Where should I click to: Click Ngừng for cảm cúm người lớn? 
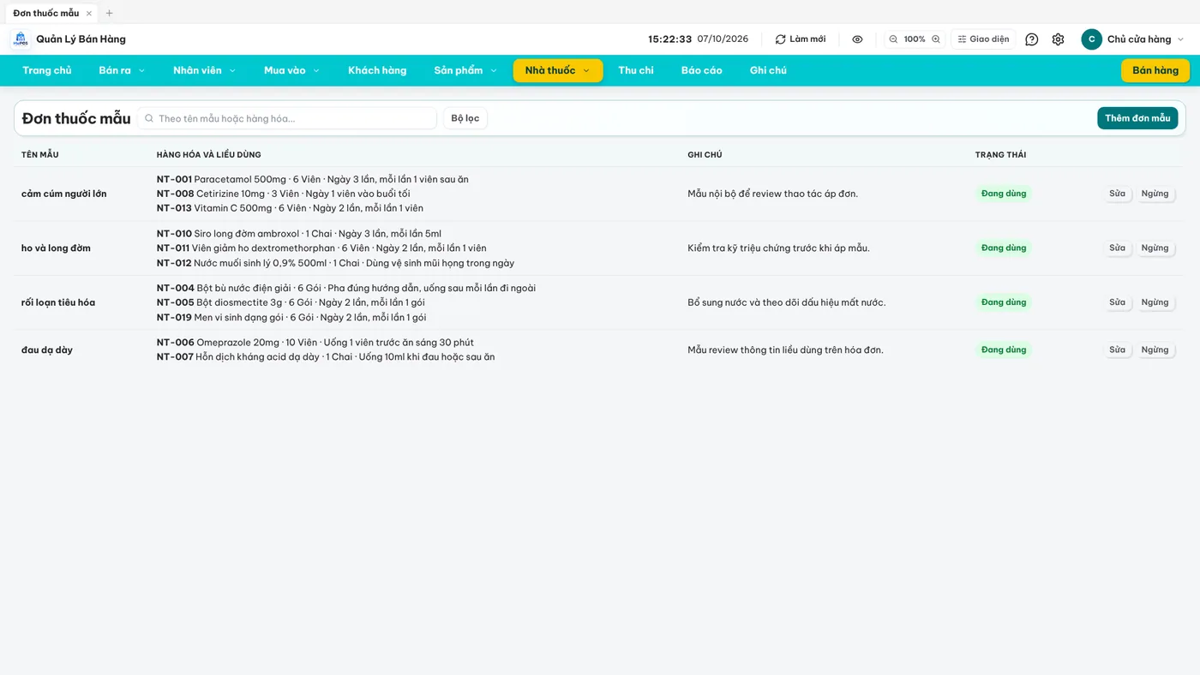pyautogui.click(x=1155, y=194)
